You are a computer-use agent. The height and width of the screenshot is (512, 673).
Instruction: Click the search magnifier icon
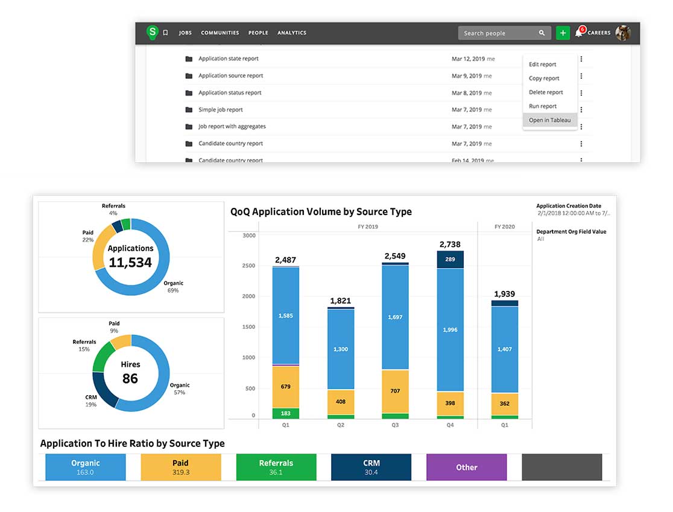[x=542, y=33]
